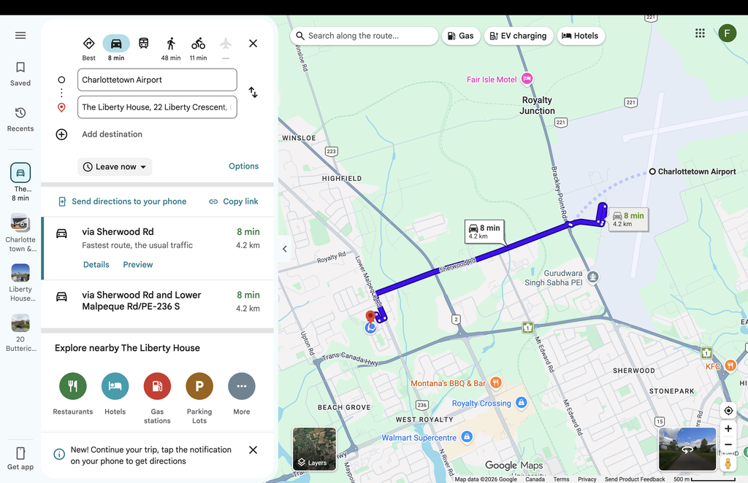Select route via Sherwood Rd and Lower Malpeque Rd
This screenshot has width=748, height=483.
pos(158,303)
